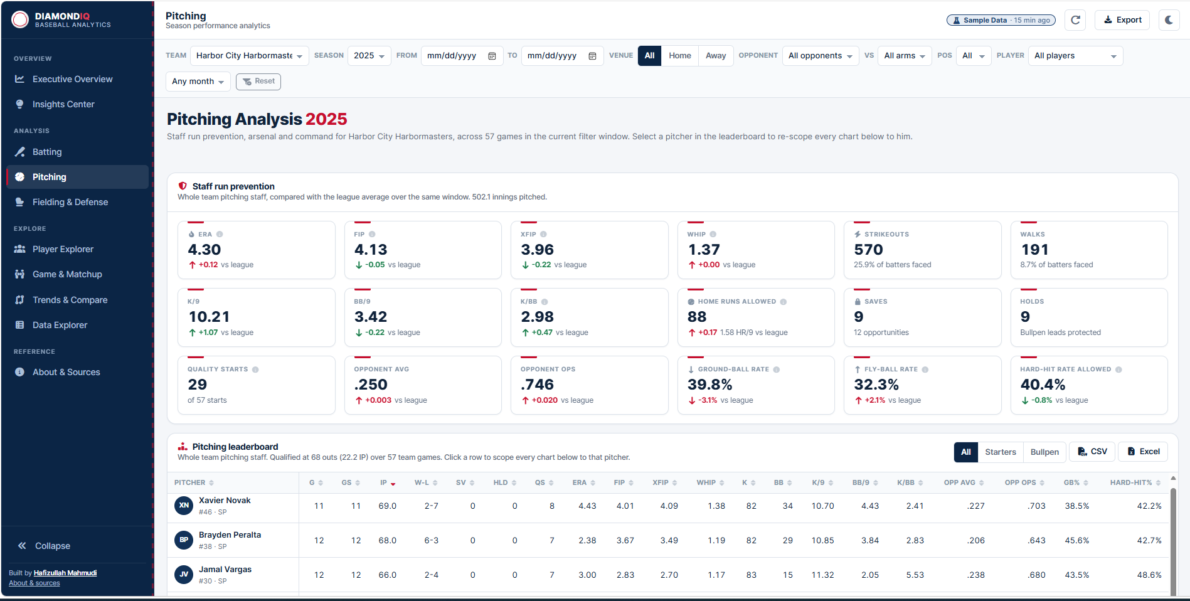Image resolution: width=1190 pixels, height=601 pixels.
Task: Open the About & sources footer link
Action: 35,583
